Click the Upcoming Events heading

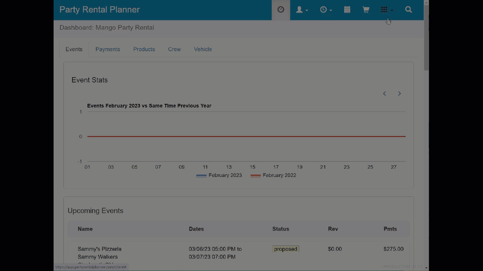click(95, 210)
